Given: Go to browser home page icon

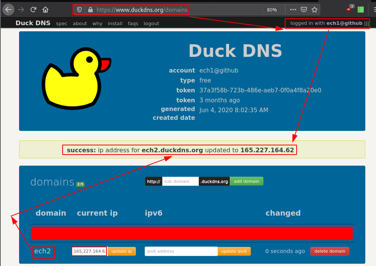Looking at the screenshot, I should (x=45, y=10).
